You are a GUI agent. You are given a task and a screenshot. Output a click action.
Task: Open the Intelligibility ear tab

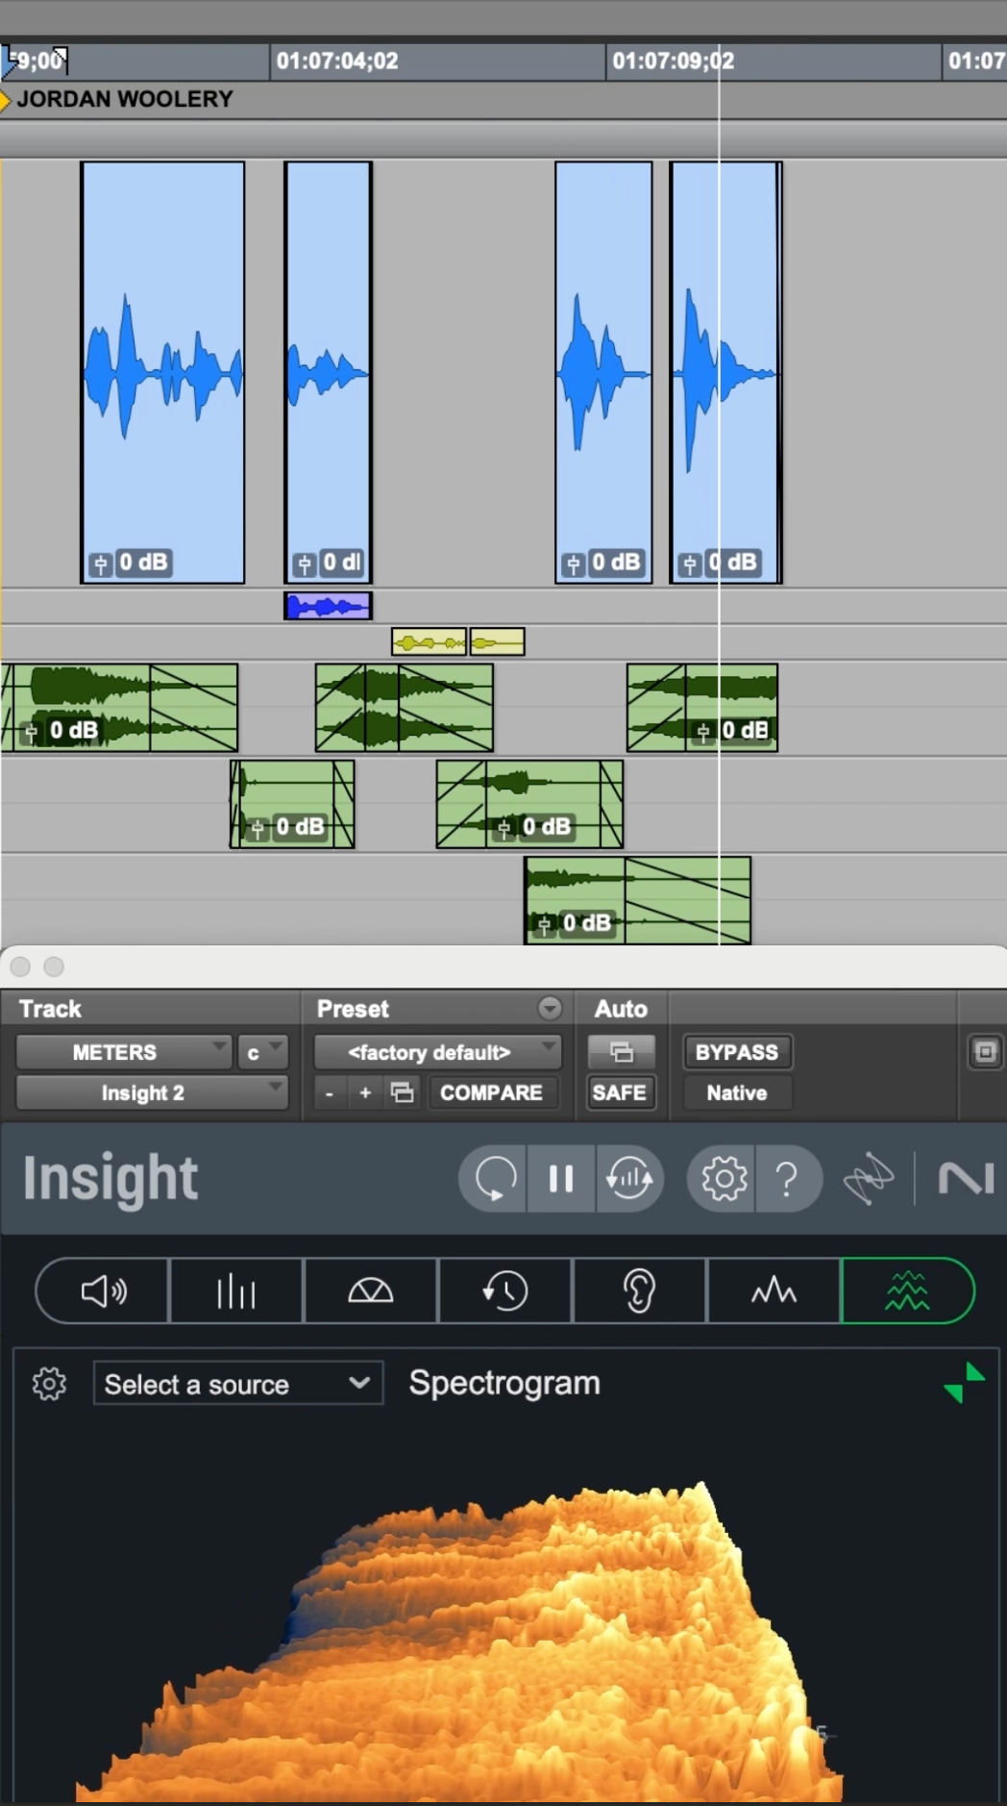639,1291
